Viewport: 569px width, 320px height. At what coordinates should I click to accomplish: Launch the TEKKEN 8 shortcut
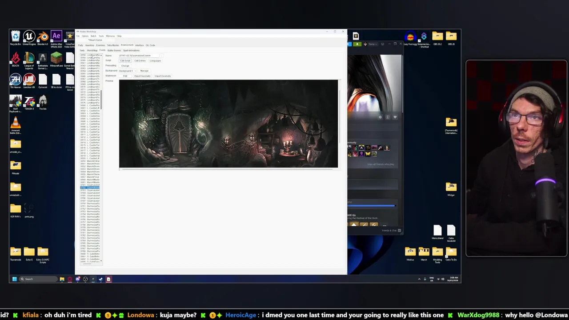tap(29, 102)
